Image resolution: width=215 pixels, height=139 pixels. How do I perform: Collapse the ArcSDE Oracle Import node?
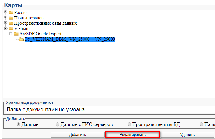point(11,34)
